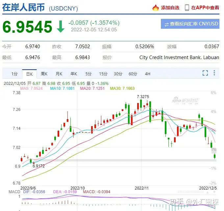Image resolution: width=224 pixels, height=211 pixels.
Task: Click the MA5: 7.0524 legend
Action: 32,88
